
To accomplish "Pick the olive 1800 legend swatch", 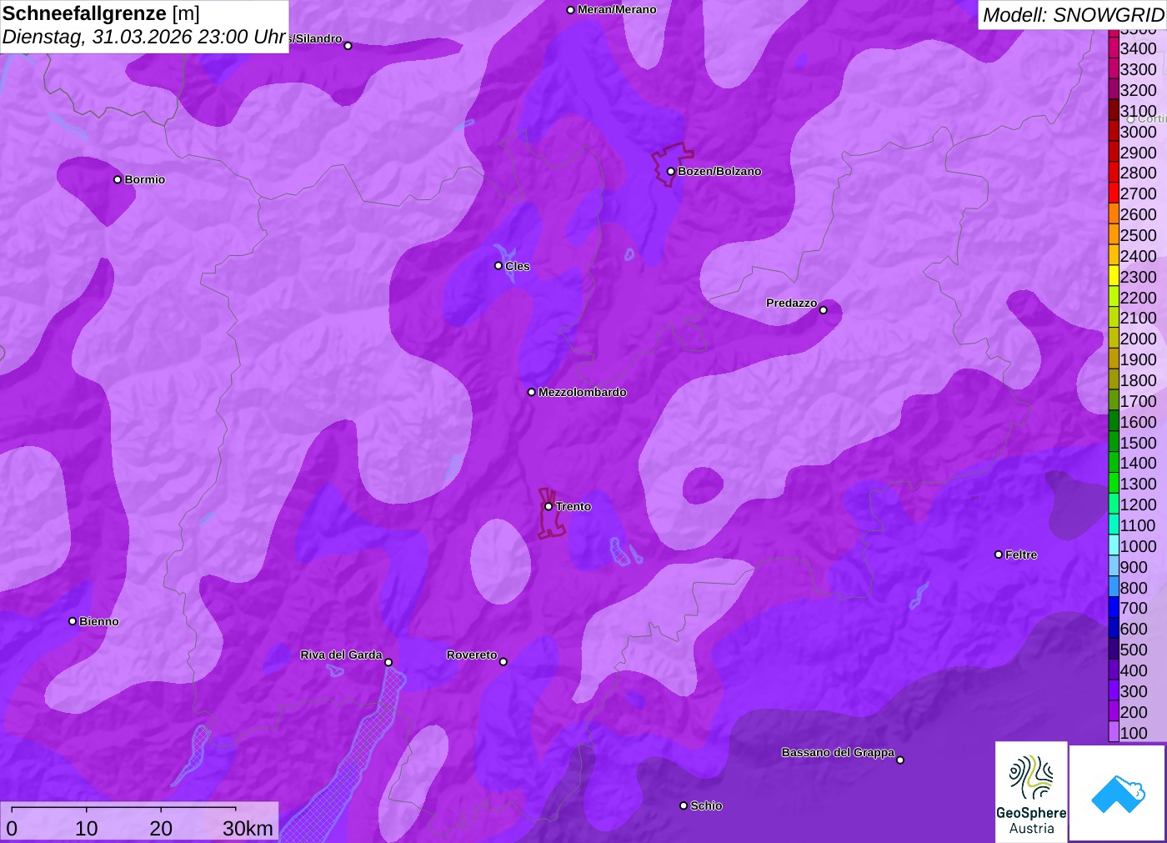I will pos(1114,380).
